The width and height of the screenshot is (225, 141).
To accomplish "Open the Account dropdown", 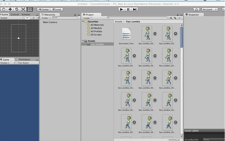I will click(x=210, y=10).
